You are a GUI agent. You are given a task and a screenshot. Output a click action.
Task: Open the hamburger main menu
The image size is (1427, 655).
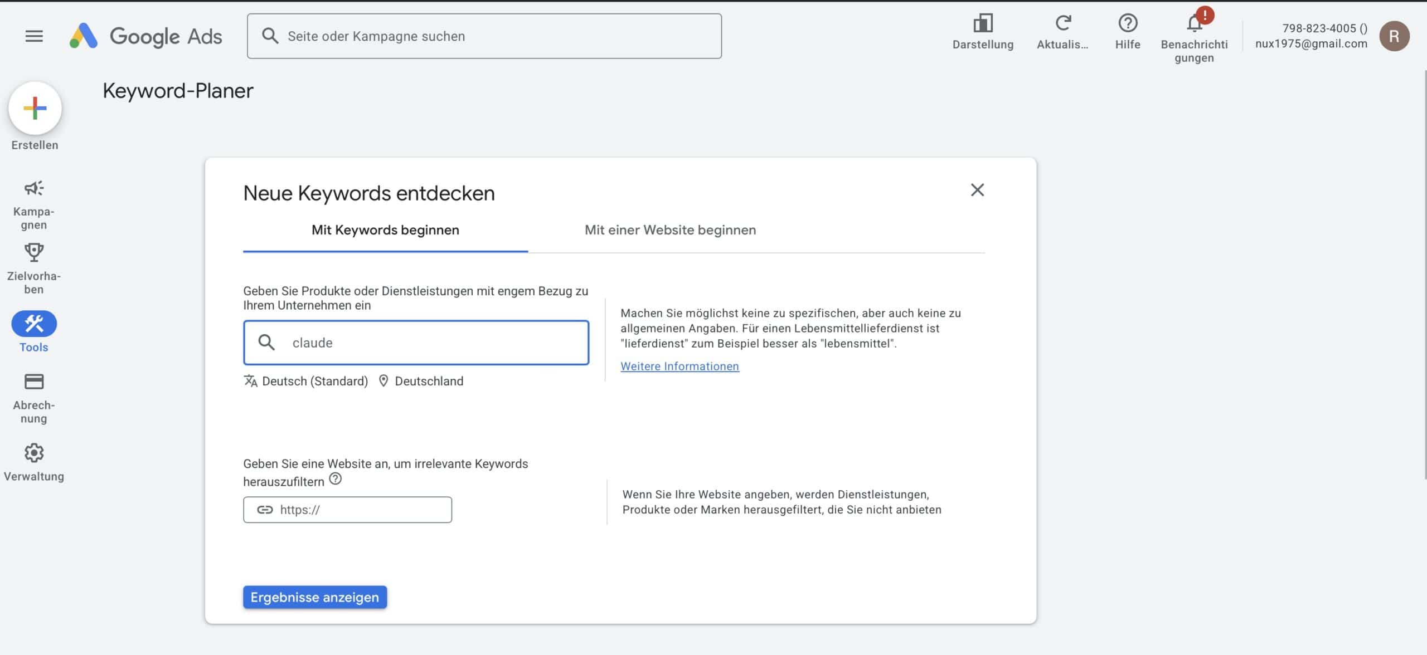34,36
